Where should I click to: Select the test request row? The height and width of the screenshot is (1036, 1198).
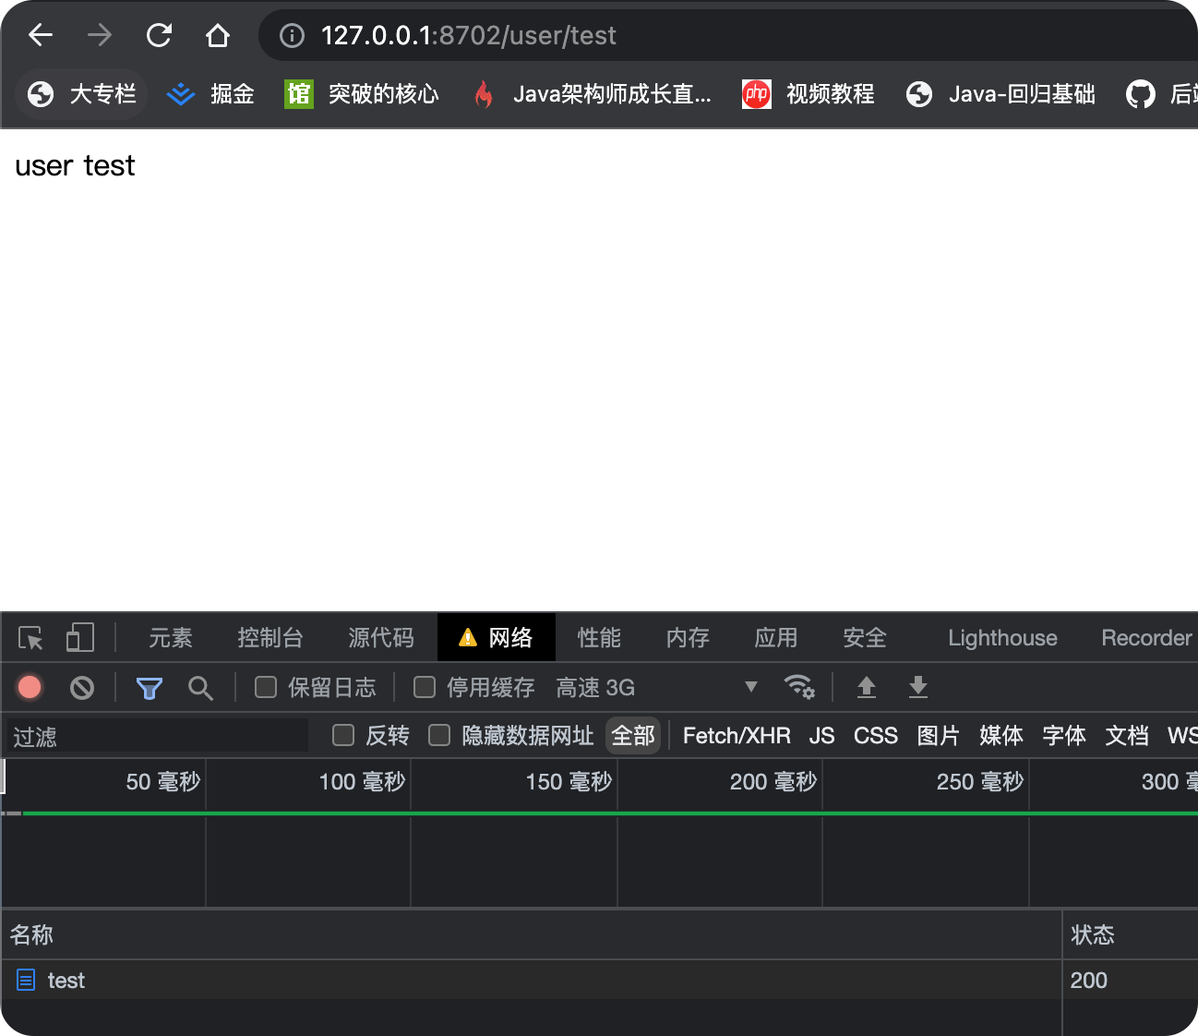point(599,981)
